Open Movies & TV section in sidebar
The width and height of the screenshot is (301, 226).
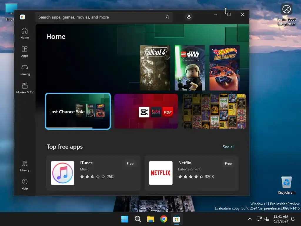[25, 88]
